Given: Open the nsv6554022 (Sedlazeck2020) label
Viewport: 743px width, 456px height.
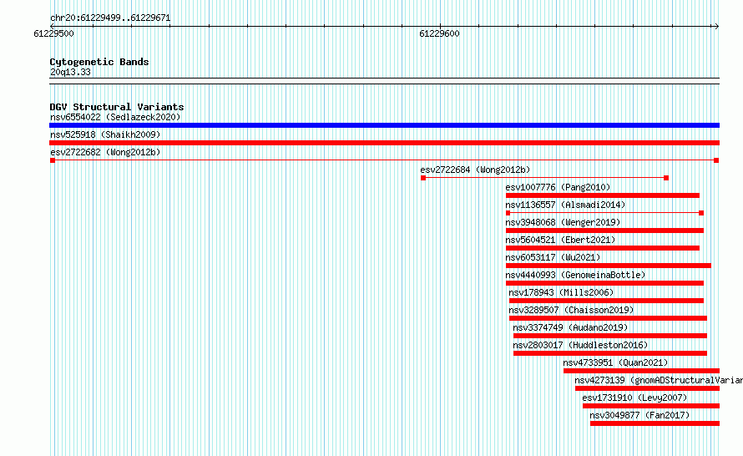Looking at the screenshot, I should (x=115, y=117).
